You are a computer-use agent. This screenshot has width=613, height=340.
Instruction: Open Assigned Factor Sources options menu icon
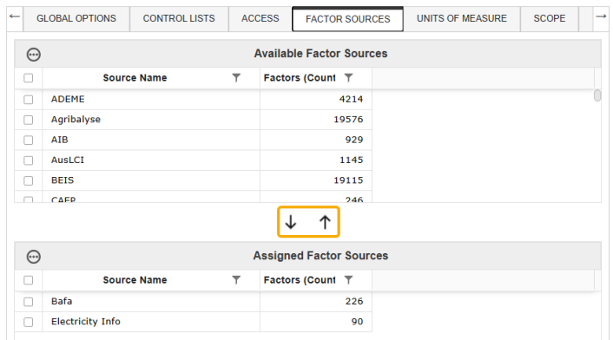34,257
